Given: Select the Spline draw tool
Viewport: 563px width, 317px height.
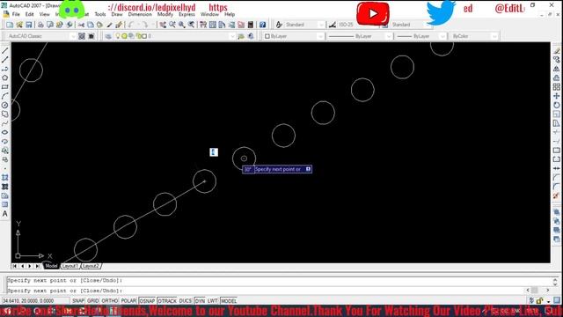Looking at the screenshot, I should click(x=5, y=123).
